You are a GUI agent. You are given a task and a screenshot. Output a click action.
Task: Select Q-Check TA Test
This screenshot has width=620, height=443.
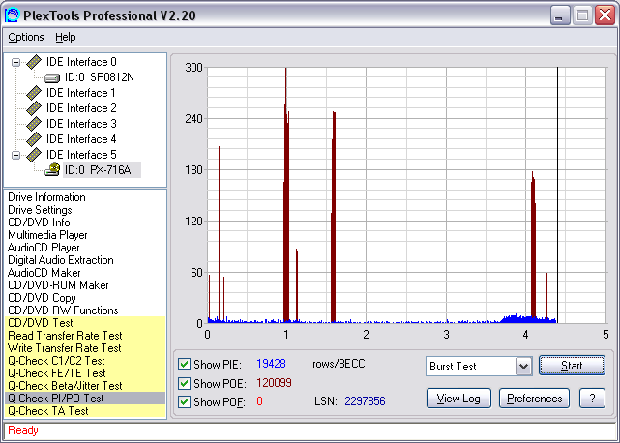[85, 411]
